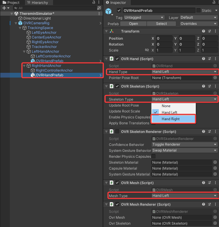Toggle Render Physics Capsules checkbox

tap(153, 156)
